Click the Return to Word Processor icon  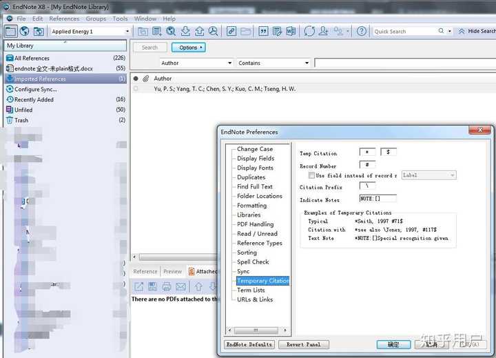click(291, 31)
